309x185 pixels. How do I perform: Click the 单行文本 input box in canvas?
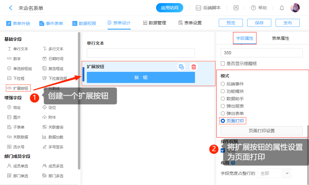tap(141, 53)
